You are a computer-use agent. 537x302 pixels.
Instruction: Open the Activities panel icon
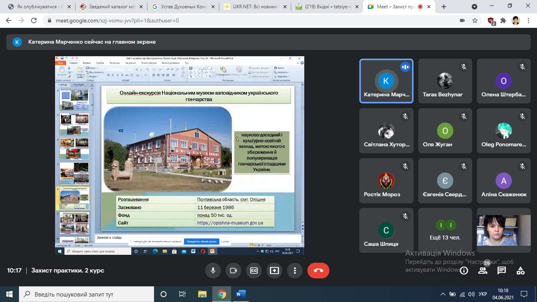coord(520,271)
